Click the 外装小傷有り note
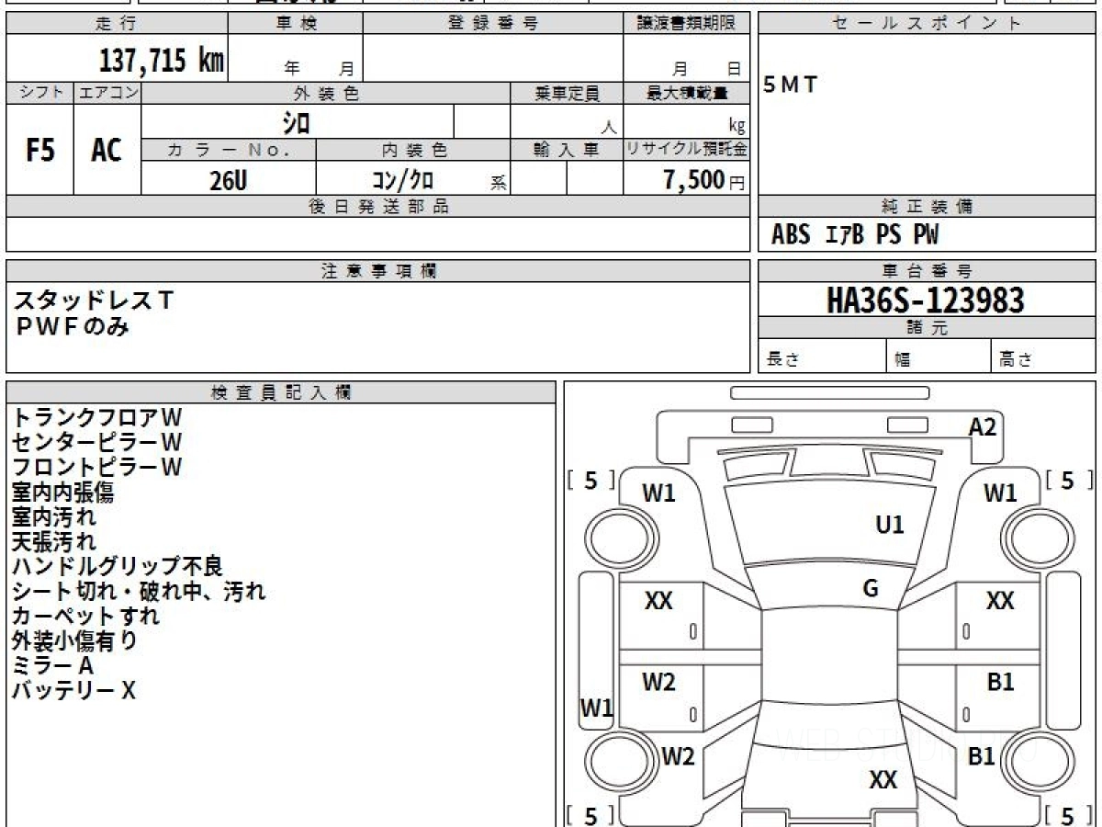 [74, 641]
